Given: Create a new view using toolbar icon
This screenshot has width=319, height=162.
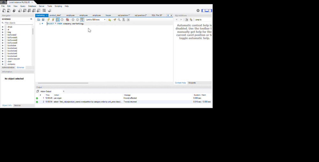Looking at the screenshot, I should click(29, 11).
